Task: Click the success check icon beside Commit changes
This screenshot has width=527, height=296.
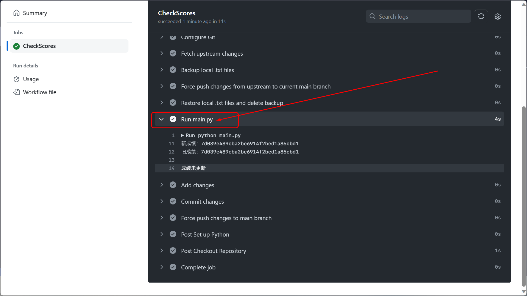Action: click(x=173, y=201)
